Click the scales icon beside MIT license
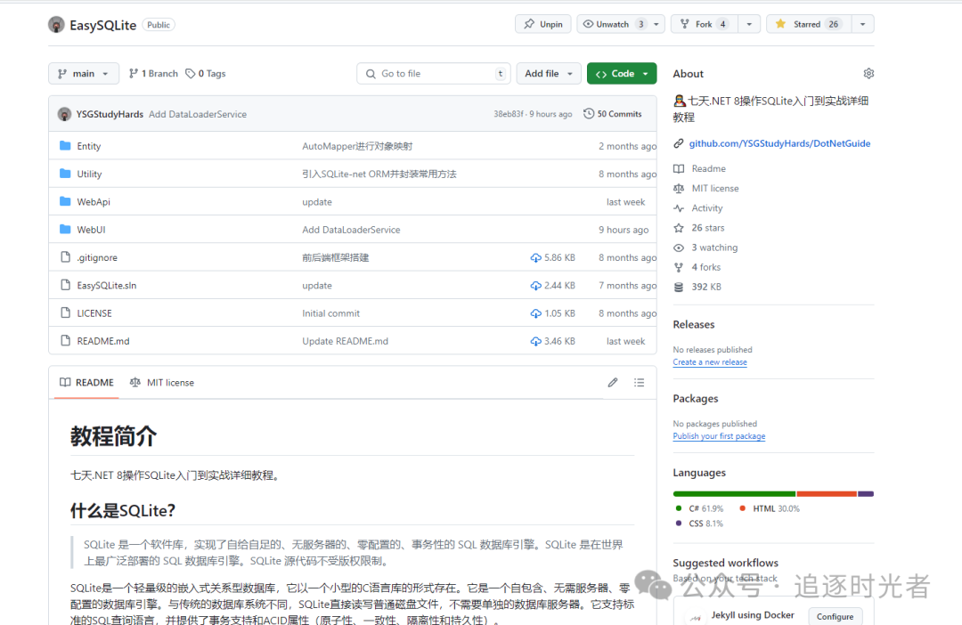Viewport: 962px width, 625px height. point(679,188)
